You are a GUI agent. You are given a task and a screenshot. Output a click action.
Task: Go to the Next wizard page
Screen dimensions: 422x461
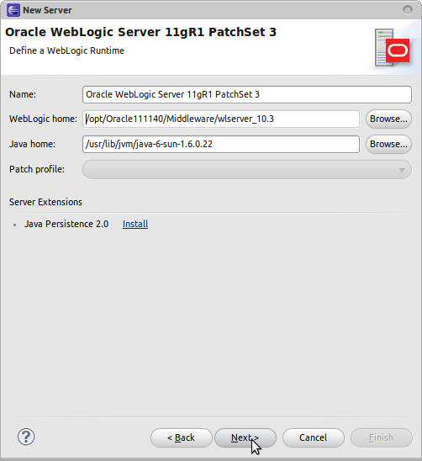245,437
